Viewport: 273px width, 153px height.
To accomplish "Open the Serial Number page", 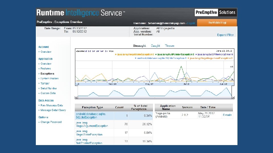I will coord(49,88).
